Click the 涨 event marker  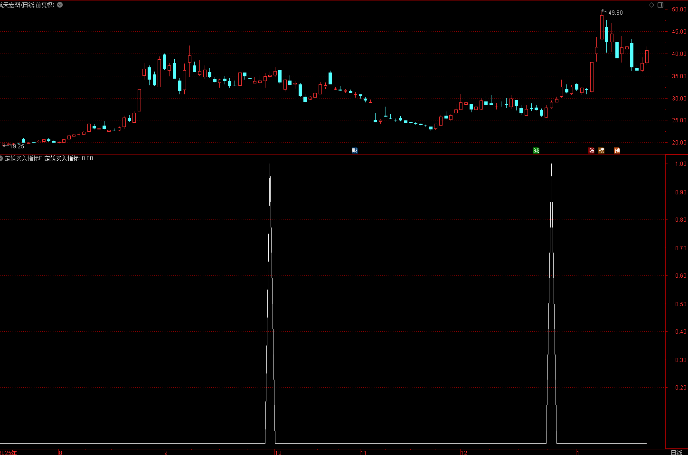pyautogui.click(x=591, y=151)
